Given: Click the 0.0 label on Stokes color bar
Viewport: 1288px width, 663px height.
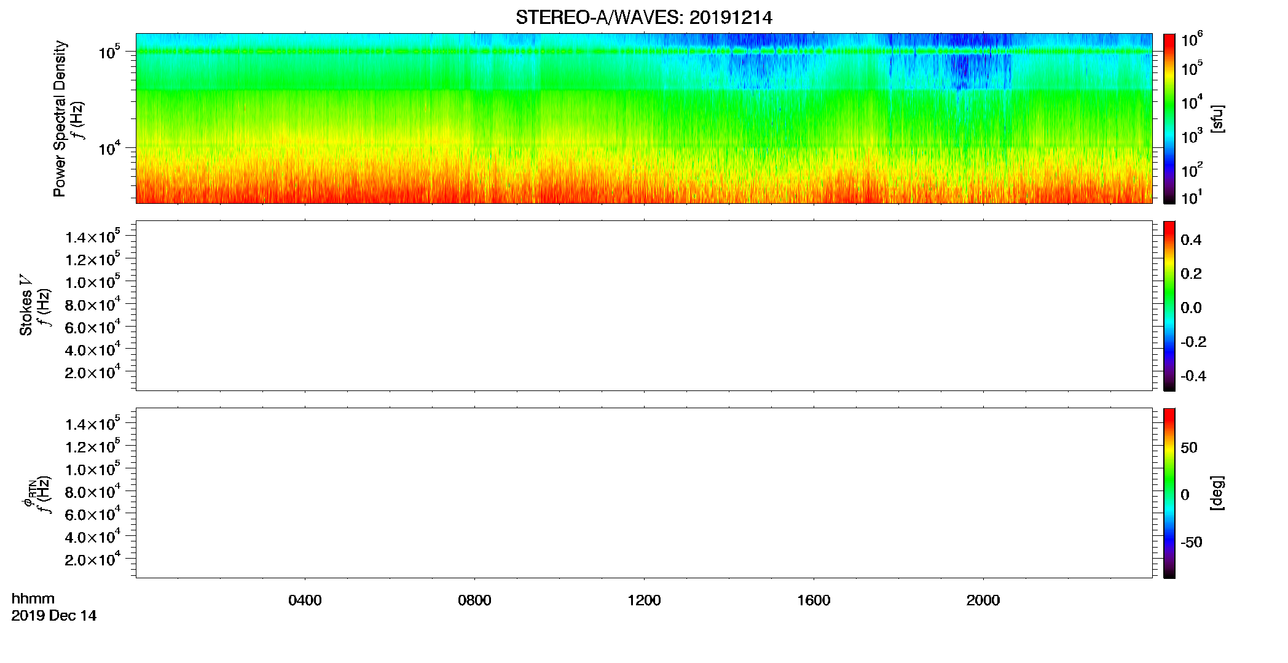Looking at the screenshot, I should click(1191, 308).
